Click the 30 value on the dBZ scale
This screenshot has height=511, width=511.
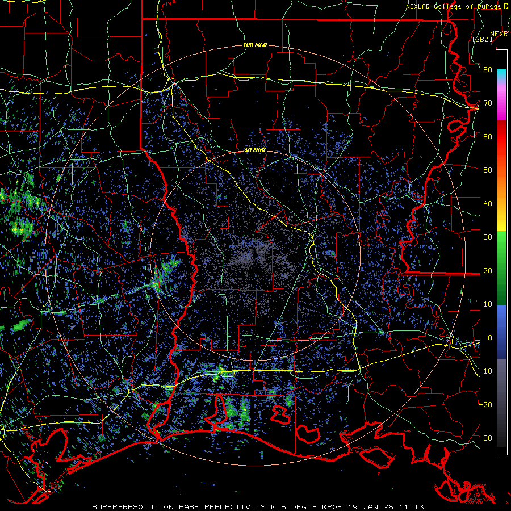(x=488, y=237)
